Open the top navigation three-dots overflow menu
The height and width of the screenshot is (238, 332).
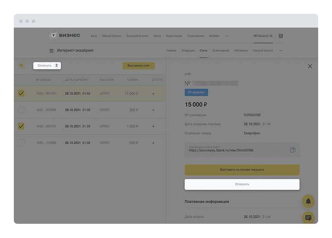[x=227, y=36]
